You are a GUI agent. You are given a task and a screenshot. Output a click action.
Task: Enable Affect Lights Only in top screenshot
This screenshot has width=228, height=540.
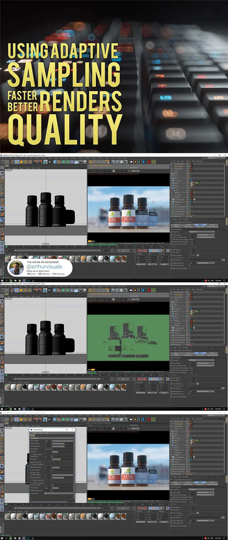(189, 265)
